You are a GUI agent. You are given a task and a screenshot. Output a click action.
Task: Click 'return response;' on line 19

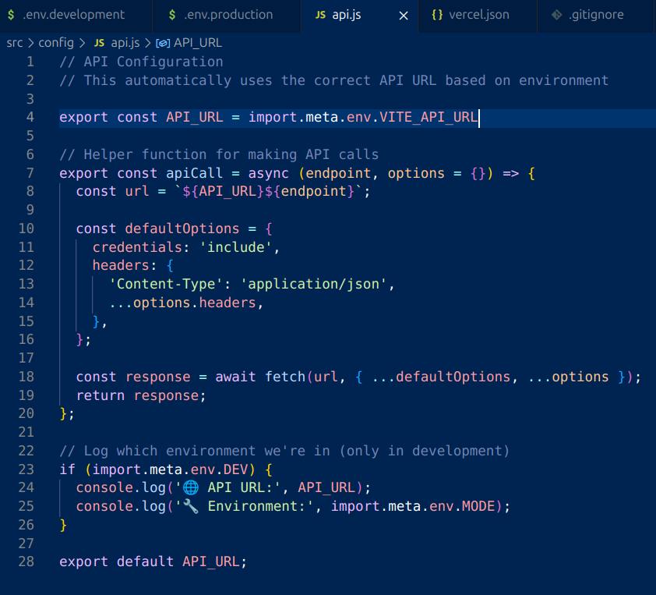141,395
